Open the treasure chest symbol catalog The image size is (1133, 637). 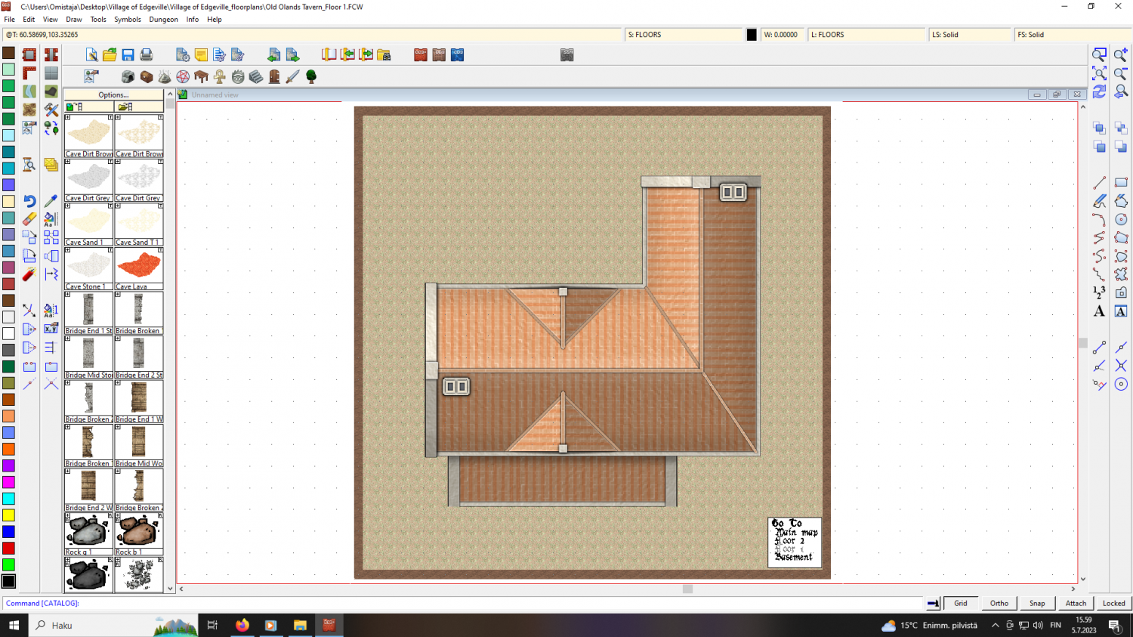[x=147, y=76]
